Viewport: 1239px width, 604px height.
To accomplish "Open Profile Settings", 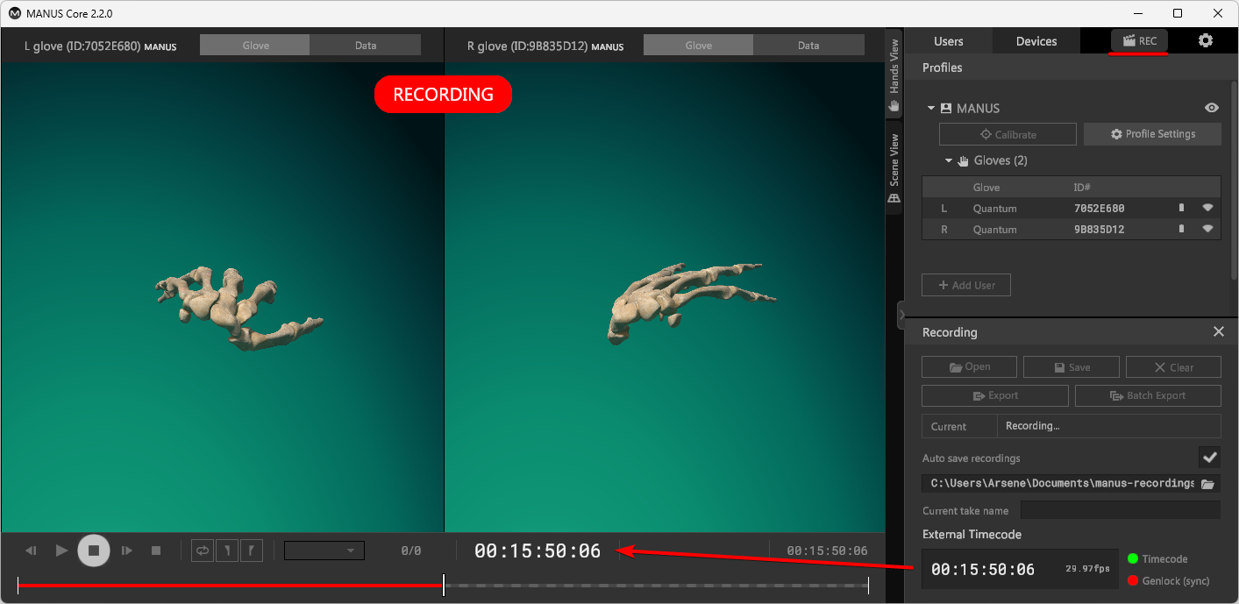I will click(1152, 134).
